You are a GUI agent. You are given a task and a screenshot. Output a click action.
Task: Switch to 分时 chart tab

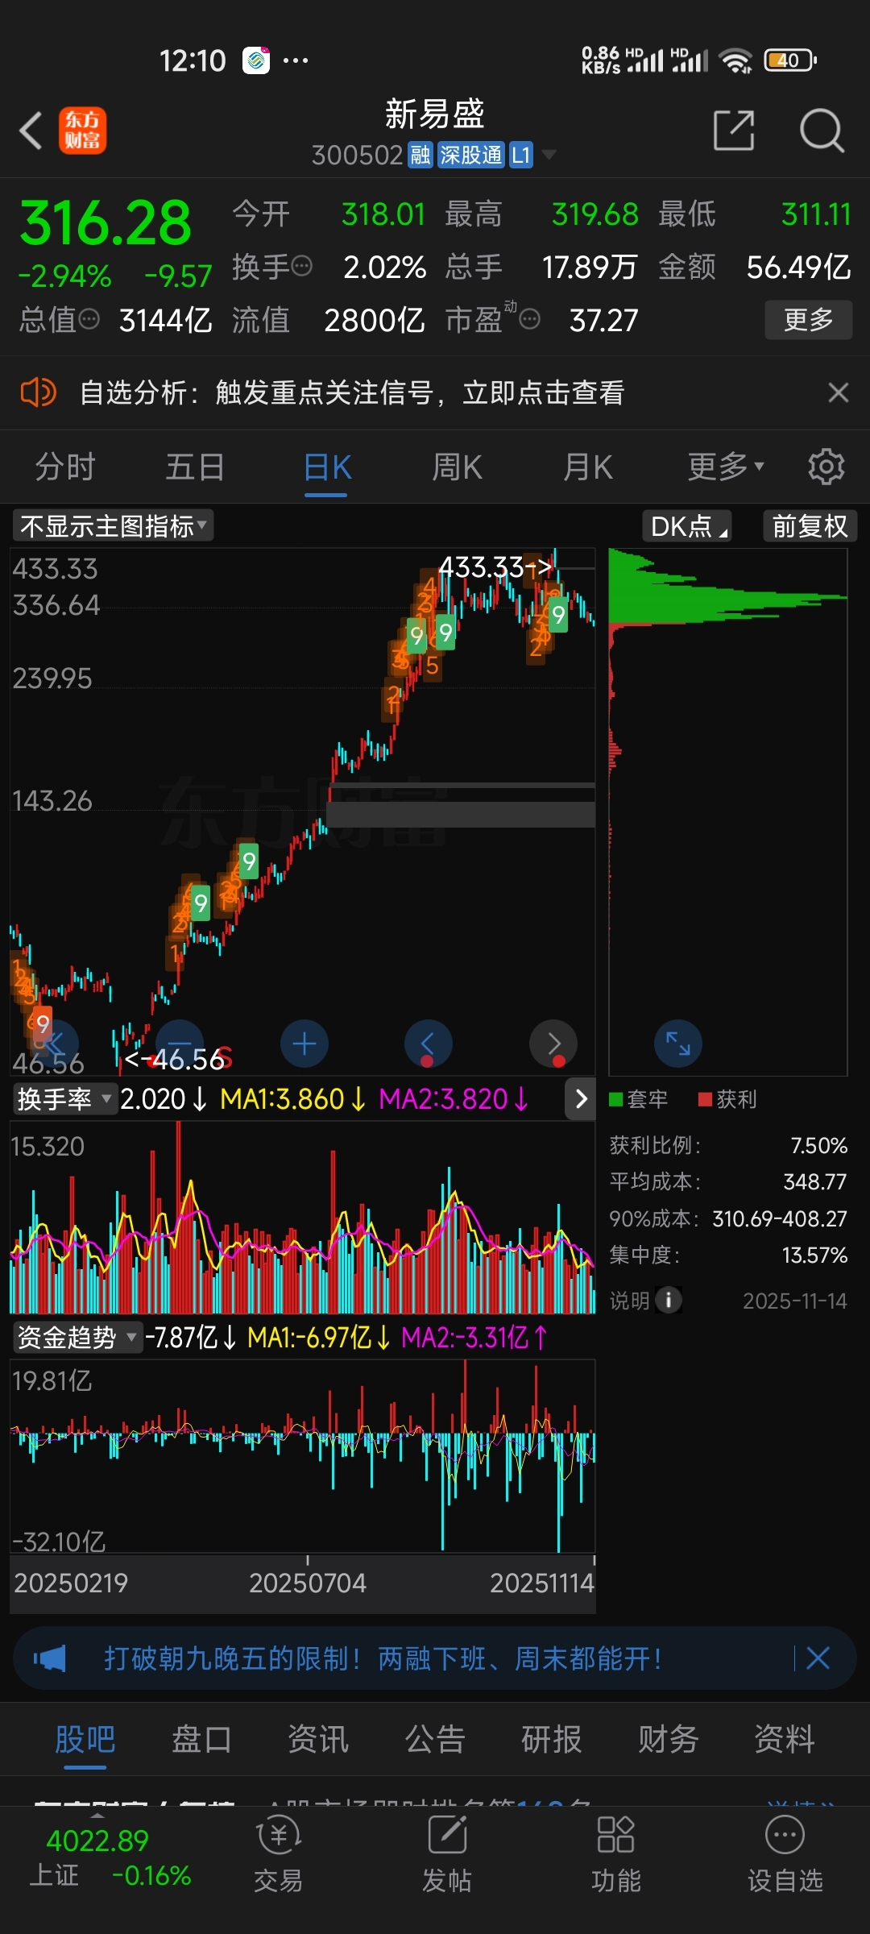(x=65, y=467)
